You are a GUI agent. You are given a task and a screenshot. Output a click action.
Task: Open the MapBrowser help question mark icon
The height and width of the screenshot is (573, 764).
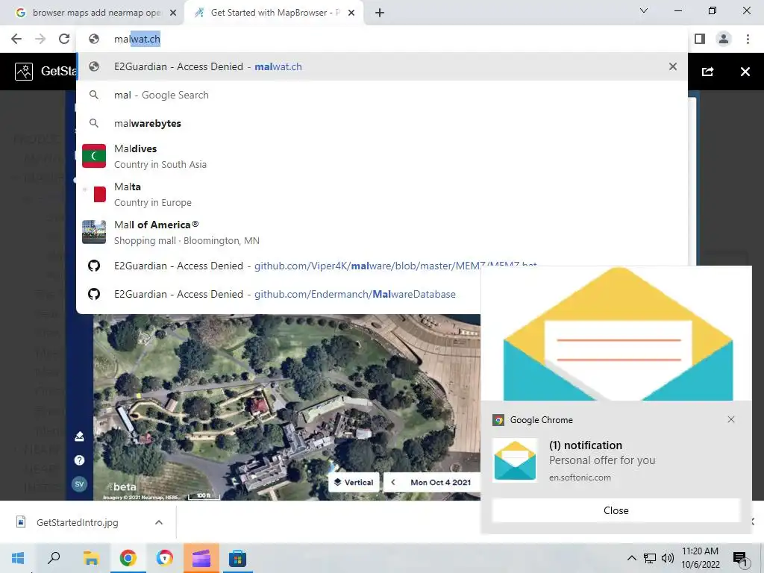79,460
